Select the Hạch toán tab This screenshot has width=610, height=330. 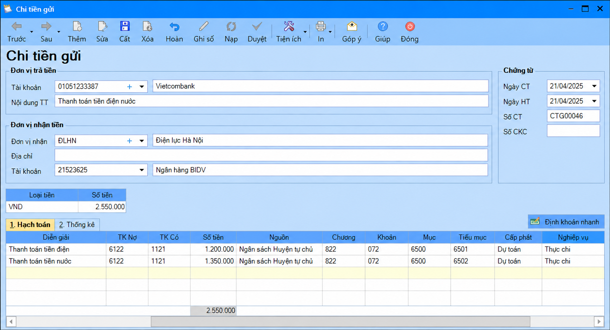30,225
